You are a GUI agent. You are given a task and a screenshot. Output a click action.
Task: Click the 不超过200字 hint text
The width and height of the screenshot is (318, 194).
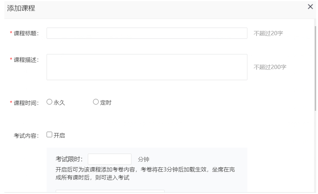[270, 67]
